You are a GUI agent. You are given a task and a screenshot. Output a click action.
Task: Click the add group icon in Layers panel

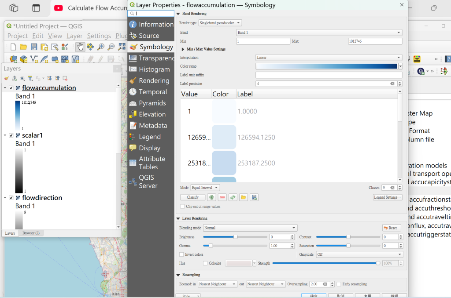[15, 78]
